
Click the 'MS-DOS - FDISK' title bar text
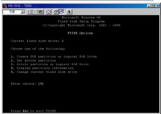(20, 6)
